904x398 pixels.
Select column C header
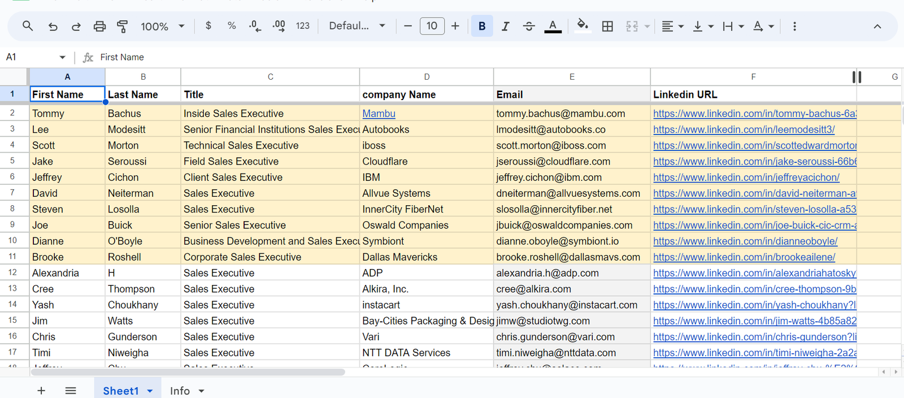coord(270,77)
